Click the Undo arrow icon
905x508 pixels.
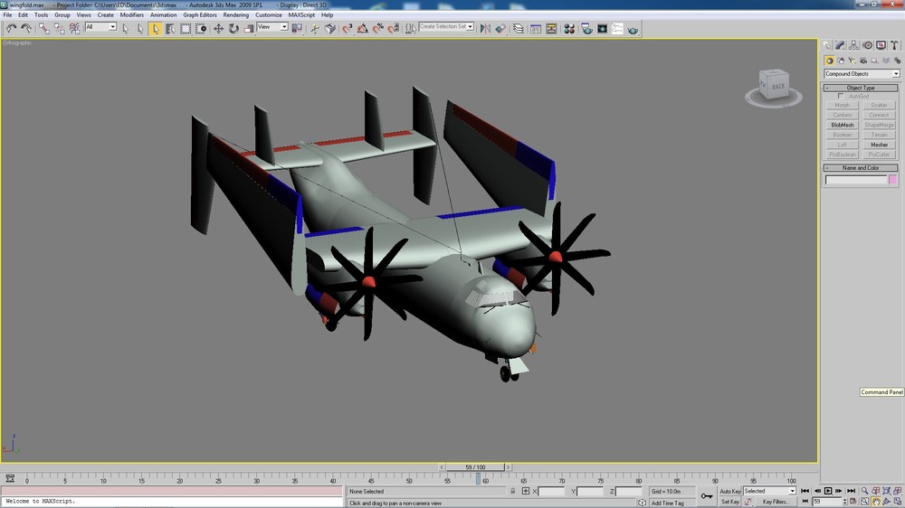(11, 28)
